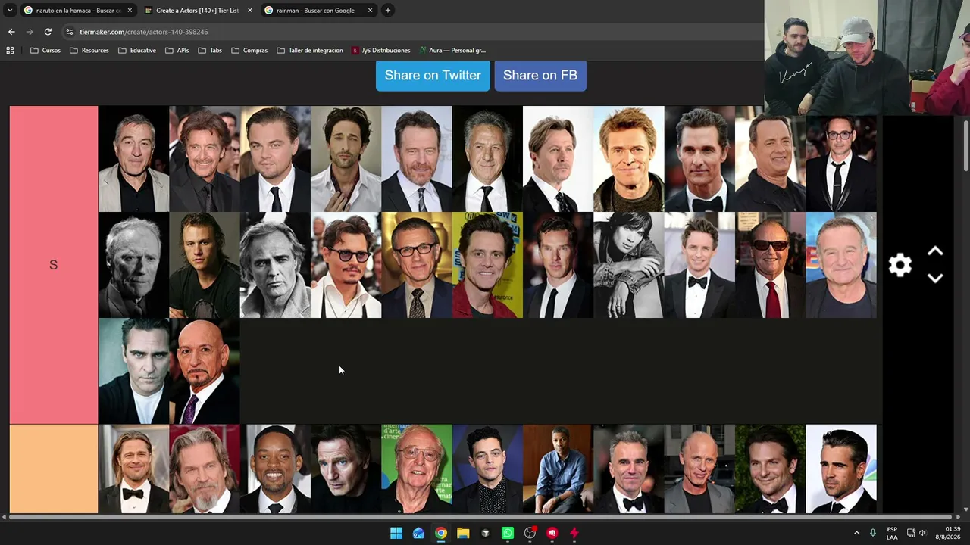Expand the Tabs bookmarks folder
This screenshot has width=970, height=545.
coord(210,51)
